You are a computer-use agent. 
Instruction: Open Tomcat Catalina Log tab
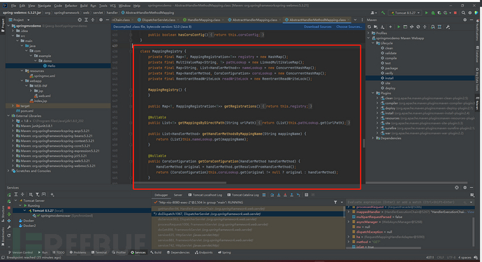[x=242, y=195]
